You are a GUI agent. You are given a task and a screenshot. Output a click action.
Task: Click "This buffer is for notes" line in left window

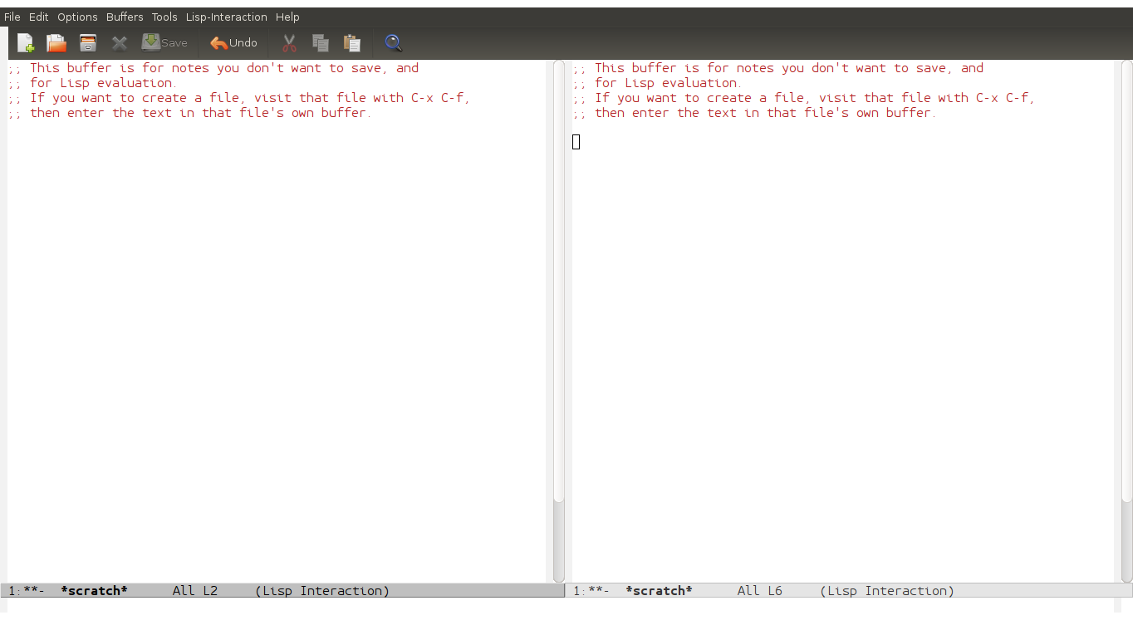coord(213,68)
